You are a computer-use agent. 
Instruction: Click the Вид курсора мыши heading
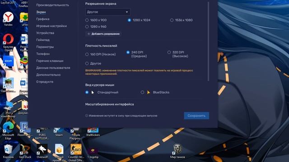pos(100,85)
